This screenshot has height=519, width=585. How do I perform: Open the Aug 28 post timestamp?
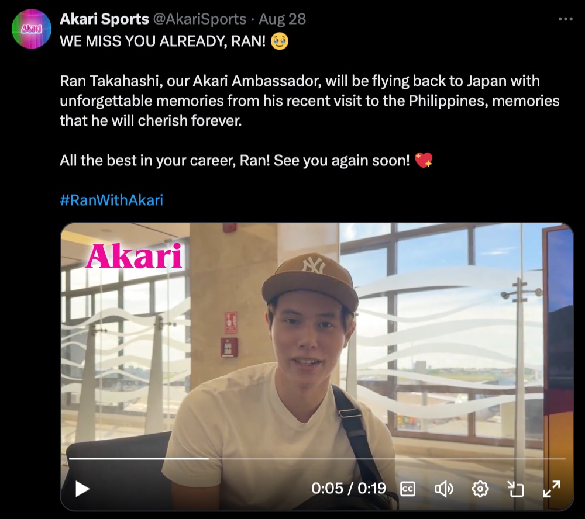282,19
